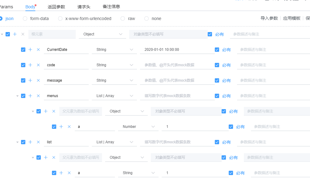The height and width of the screenshot is (188, 310).
Task: Add a new parameter below CurrentDate
Action: point(30,49)
